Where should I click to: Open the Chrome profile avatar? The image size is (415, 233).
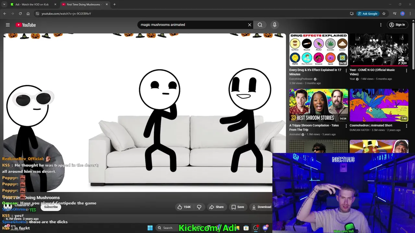[402, 14]
